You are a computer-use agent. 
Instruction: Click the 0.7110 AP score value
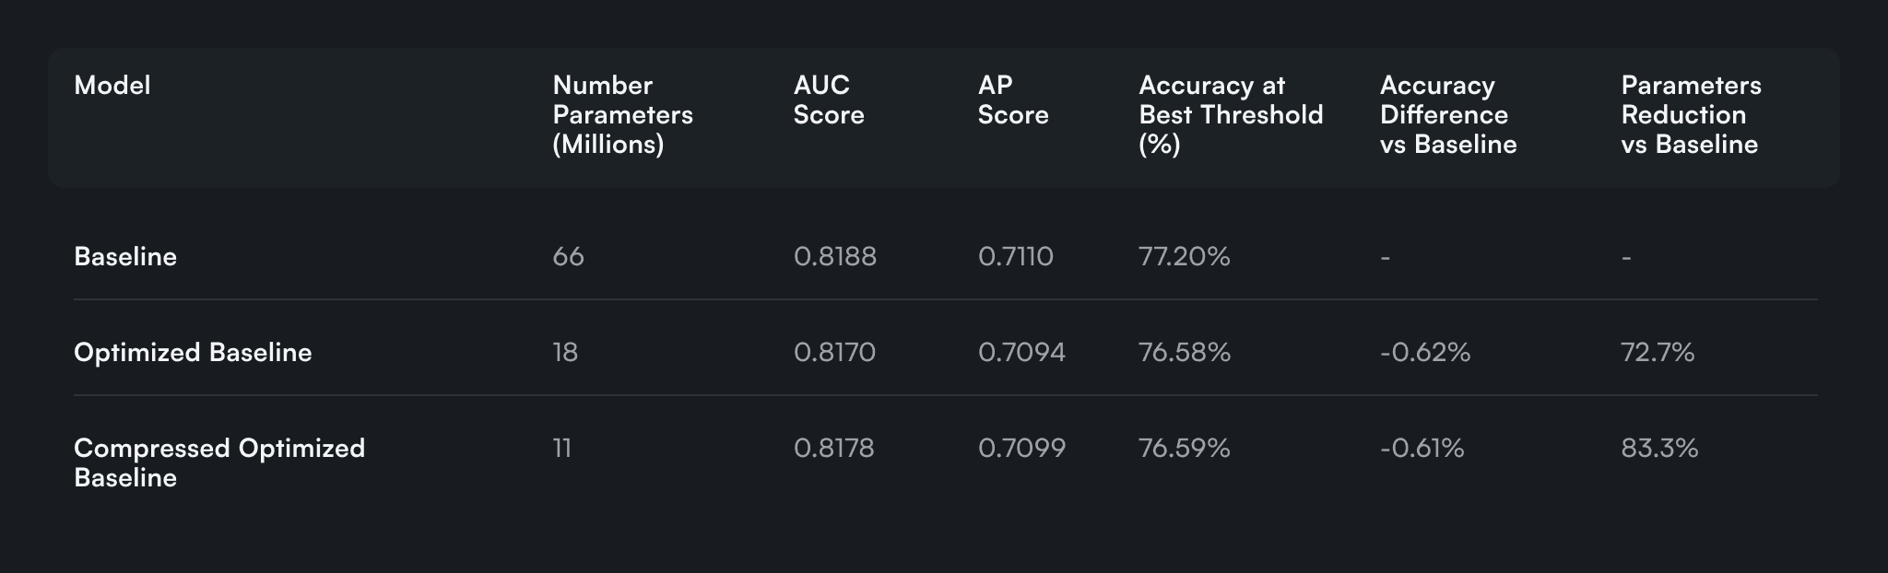pos(1015,257)
